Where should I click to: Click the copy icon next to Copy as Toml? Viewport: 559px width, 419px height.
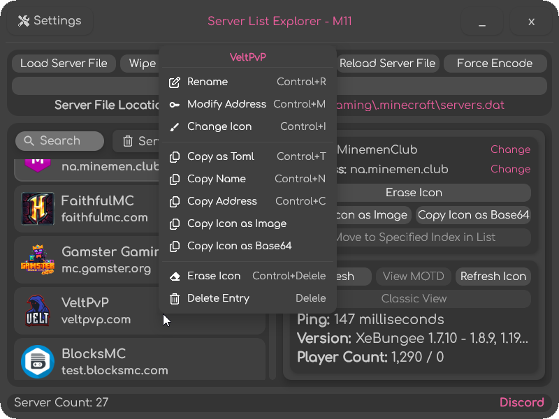[x=174, y=156]
